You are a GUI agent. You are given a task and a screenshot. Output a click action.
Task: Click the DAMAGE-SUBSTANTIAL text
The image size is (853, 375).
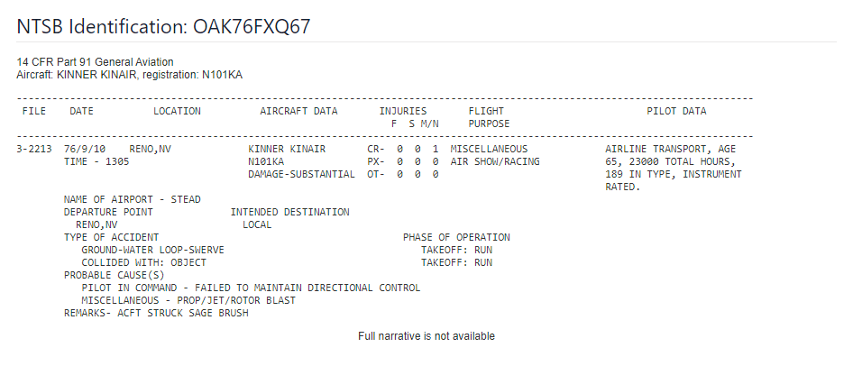click(301, 174)
